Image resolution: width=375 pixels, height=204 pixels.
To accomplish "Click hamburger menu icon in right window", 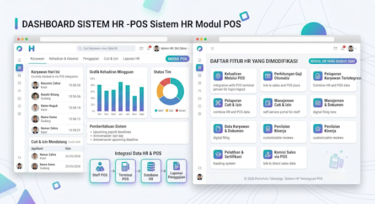I will tap(212, 48).
